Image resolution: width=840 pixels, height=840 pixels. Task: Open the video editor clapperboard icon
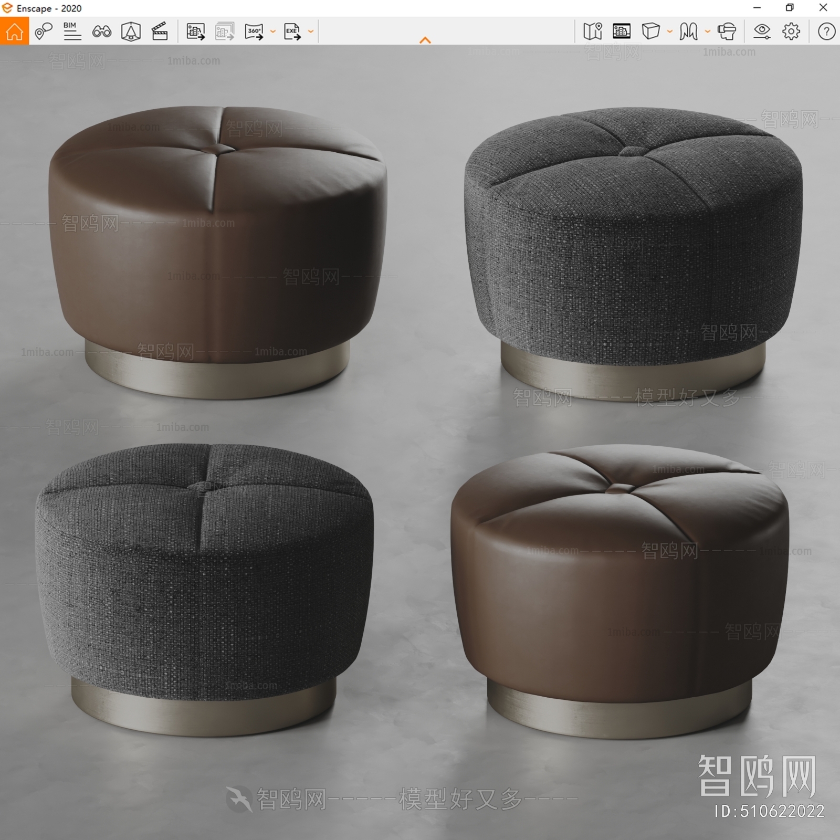pos(160,31)
